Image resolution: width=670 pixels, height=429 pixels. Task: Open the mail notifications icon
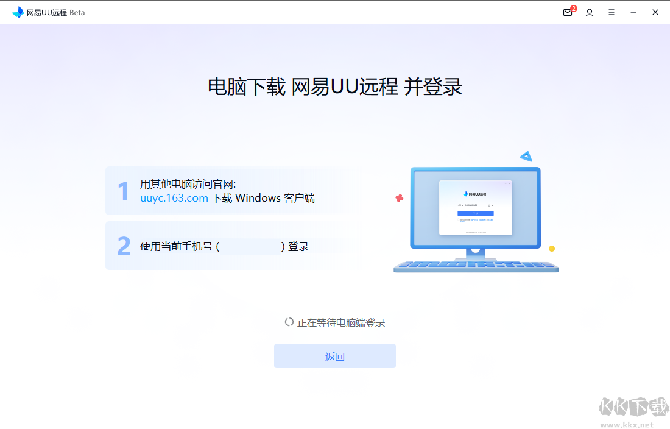pos(568,12)
